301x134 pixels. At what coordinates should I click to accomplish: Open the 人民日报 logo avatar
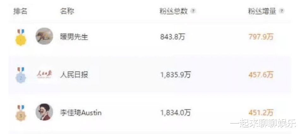(44, 75)
